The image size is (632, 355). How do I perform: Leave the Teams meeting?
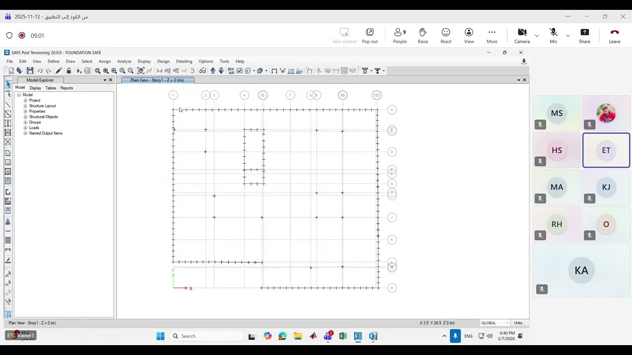[x=615, y=35]
